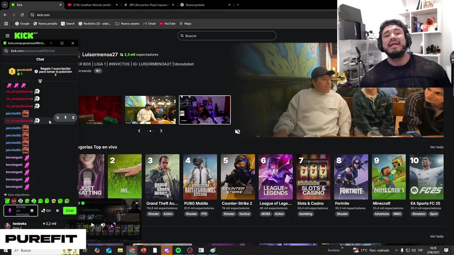The width and height of the screenshot is (454, 255).
Task: Click the Buscar search box on Kick
Action: tap(227, 36)
